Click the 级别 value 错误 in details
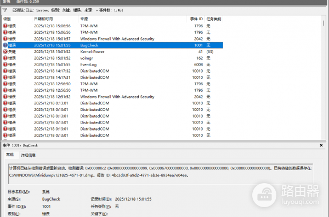Screen dimensions: 329x217 click(x=46, y=214)
